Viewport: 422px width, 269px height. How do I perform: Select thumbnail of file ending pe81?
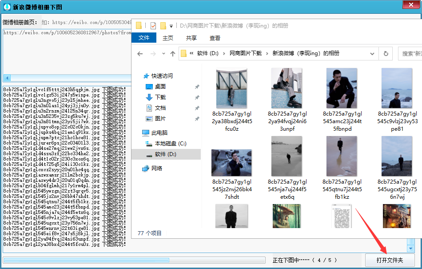pyautogui.click(x=397, y=88)
